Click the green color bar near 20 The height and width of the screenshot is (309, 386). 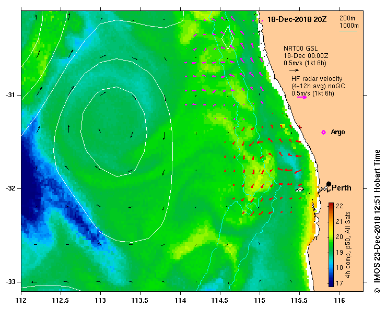[x=331, y=237]
